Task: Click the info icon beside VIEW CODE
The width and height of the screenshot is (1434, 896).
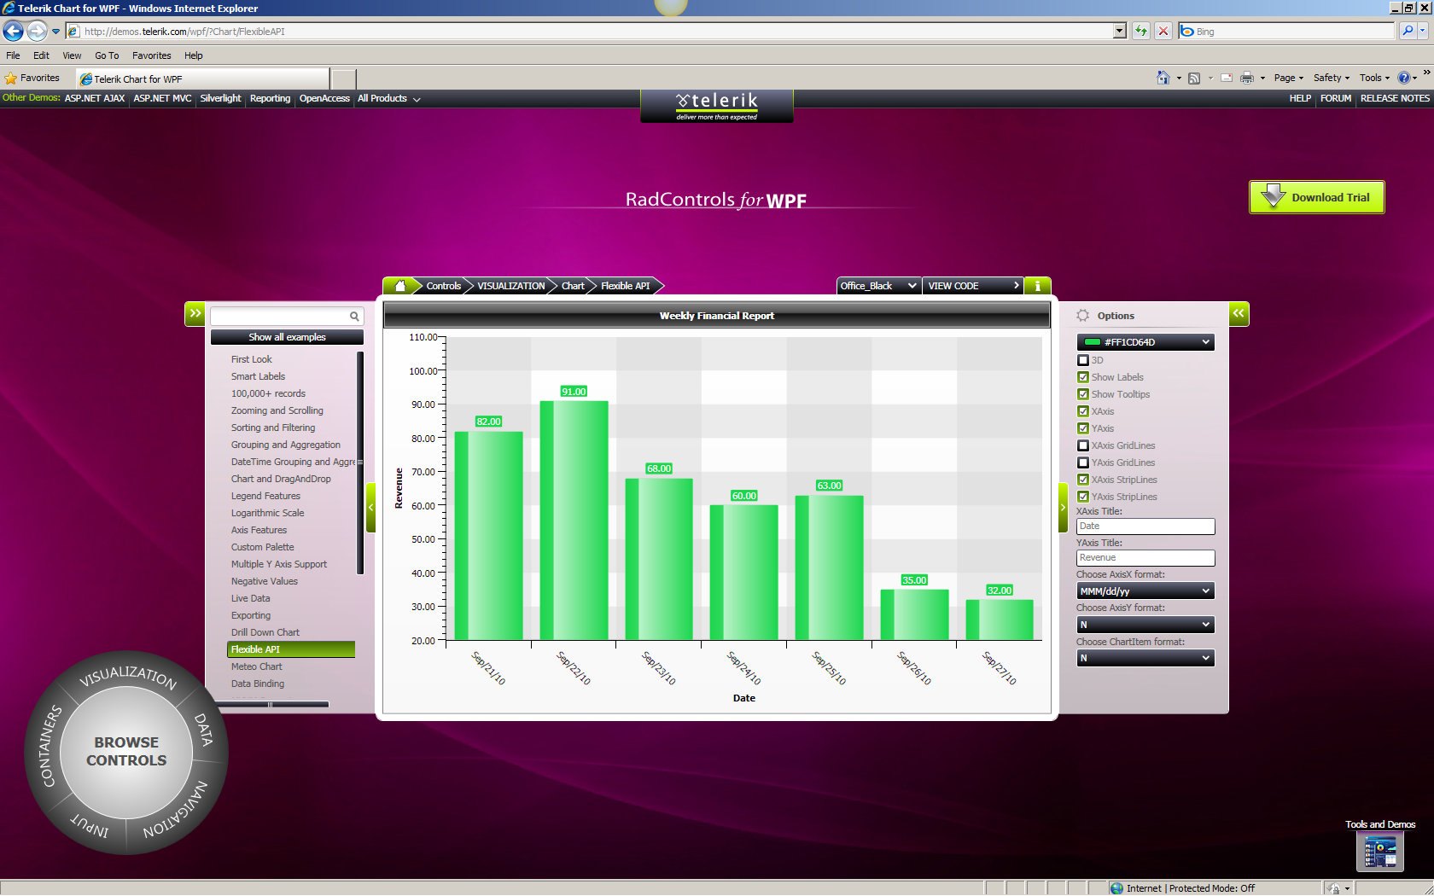Action: 1037,286
